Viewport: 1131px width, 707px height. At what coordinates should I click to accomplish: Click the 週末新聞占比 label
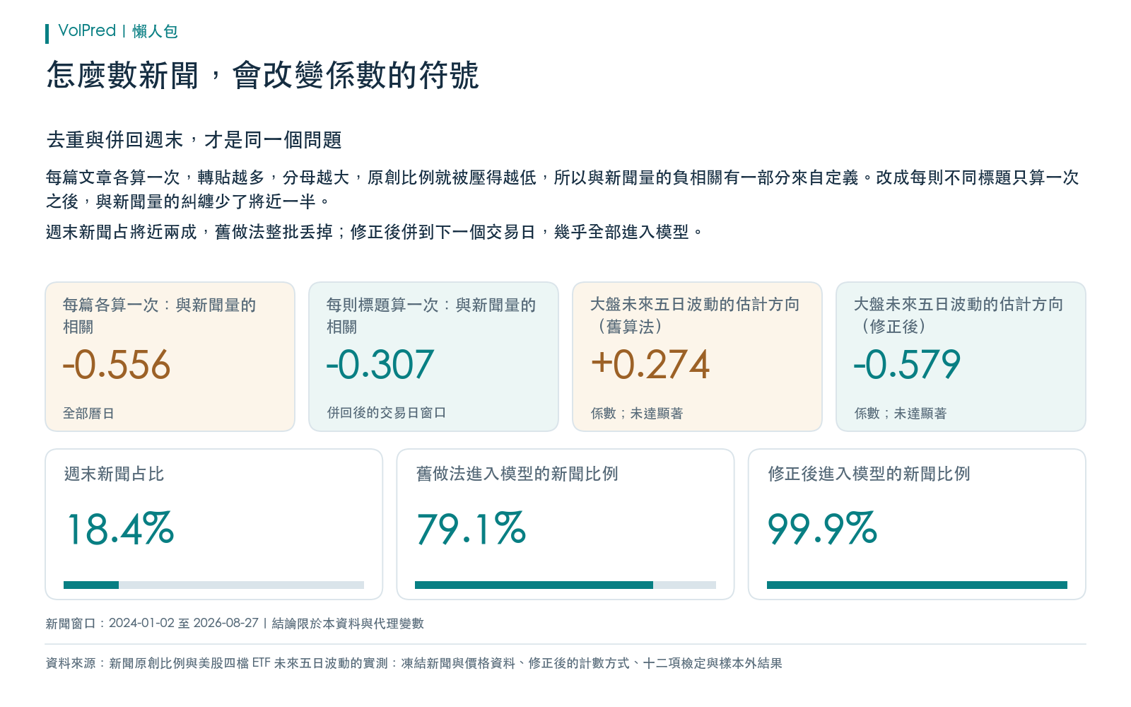[114, 474]
